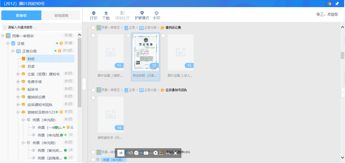This screenshot has height=163, width=345.
Task: Expand the 免费手续 tree node
Action: coord(18,82)
